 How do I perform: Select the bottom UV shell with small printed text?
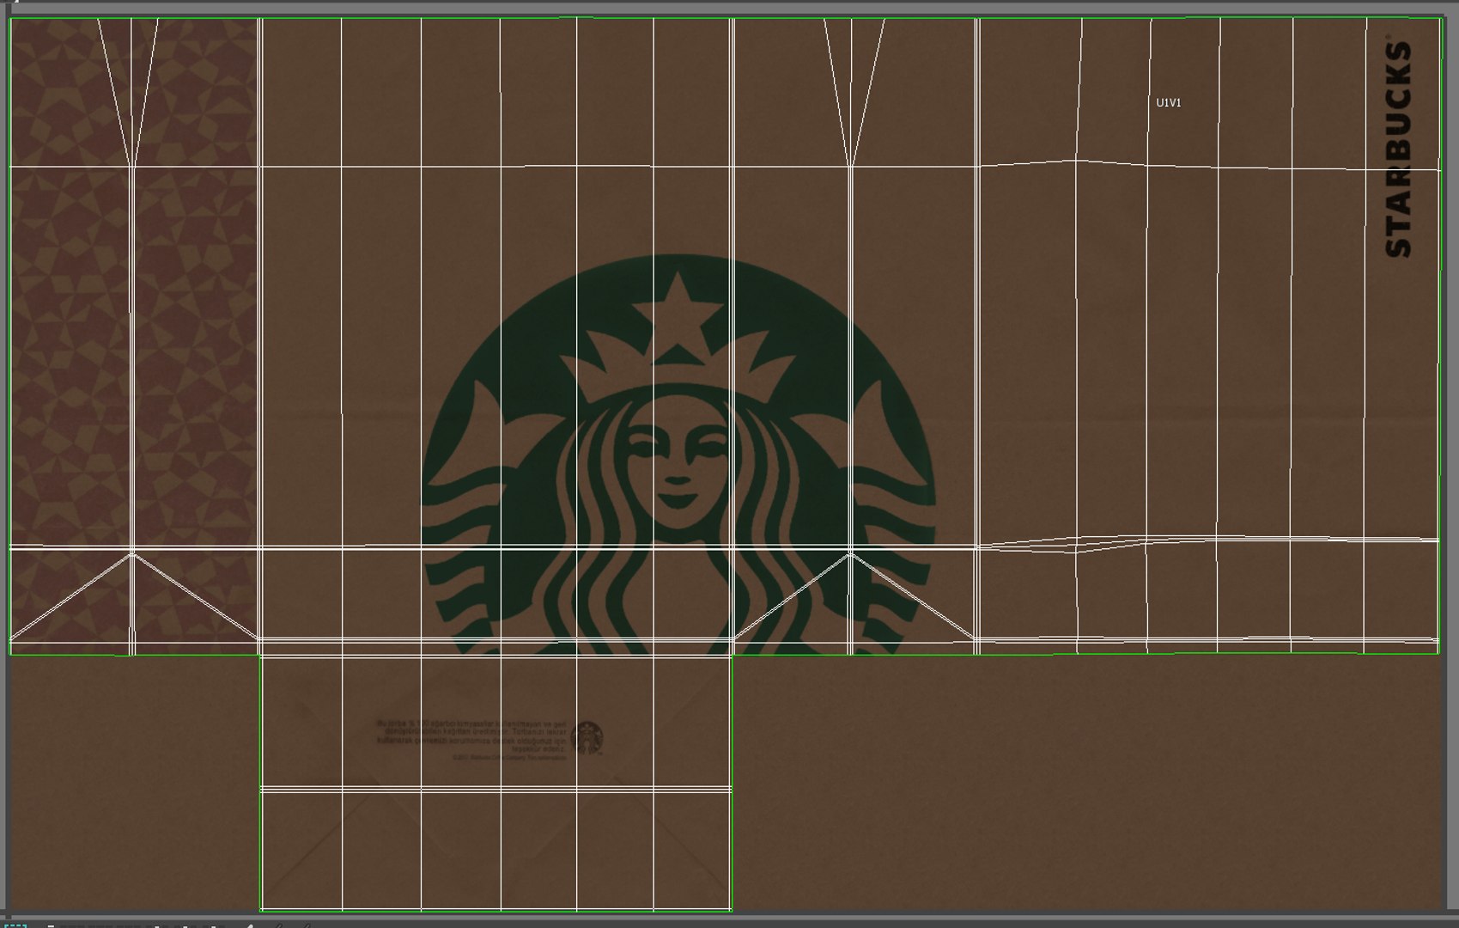click(x=495, y=783)
